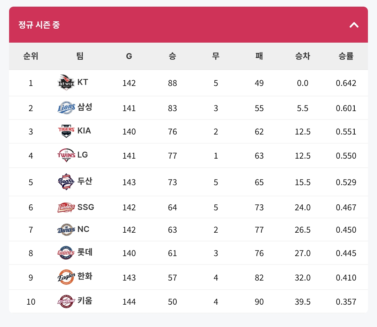Select the 순위 column header
Screen dimensions: 377x327
(x=30, y=56)
